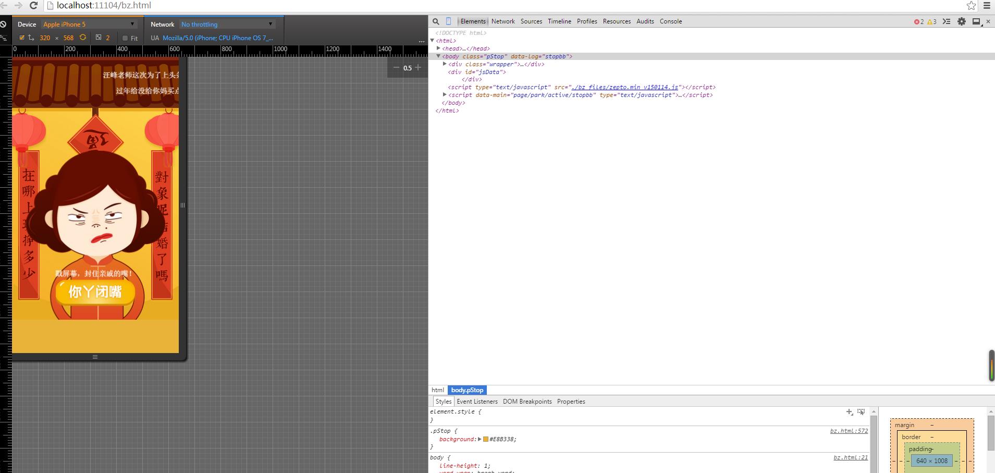Open the Network throttling dropdown
Image resolution: width=995 pixels, height=473 pixels.
(228, 24)
